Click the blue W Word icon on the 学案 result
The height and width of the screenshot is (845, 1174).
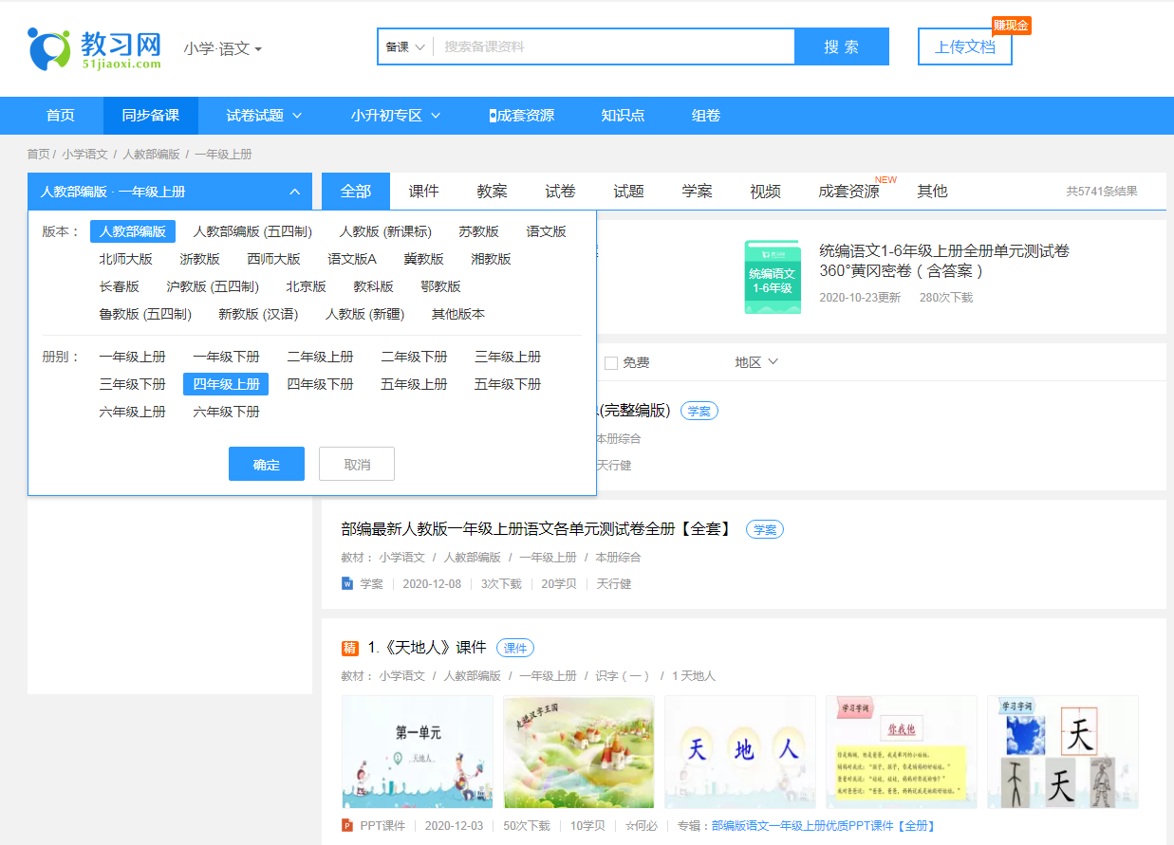point(347,583)
